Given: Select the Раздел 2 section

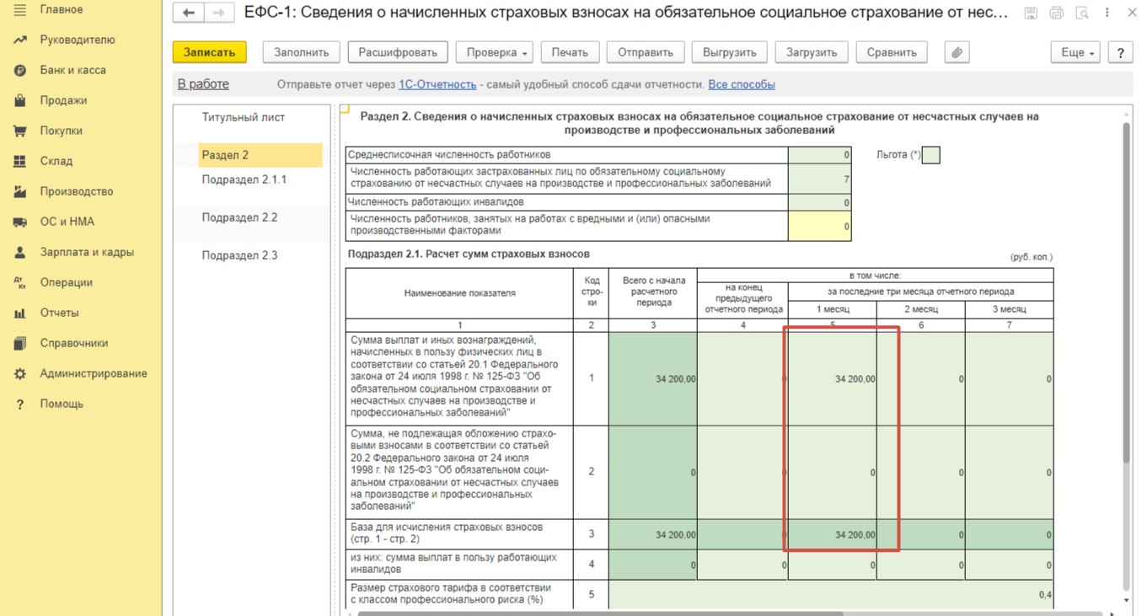Looking at the screenshot, I should click(261, 155).
